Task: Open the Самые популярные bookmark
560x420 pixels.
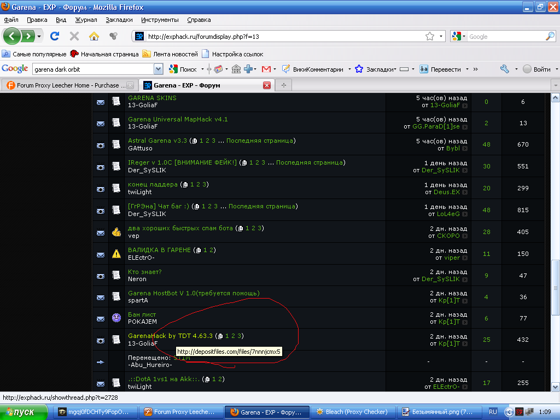Action: [x=34, y=54]
